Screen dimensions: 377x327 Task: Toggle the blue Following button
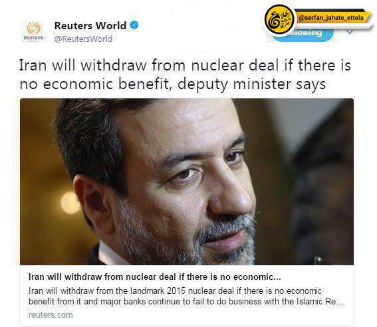[303, 35]
